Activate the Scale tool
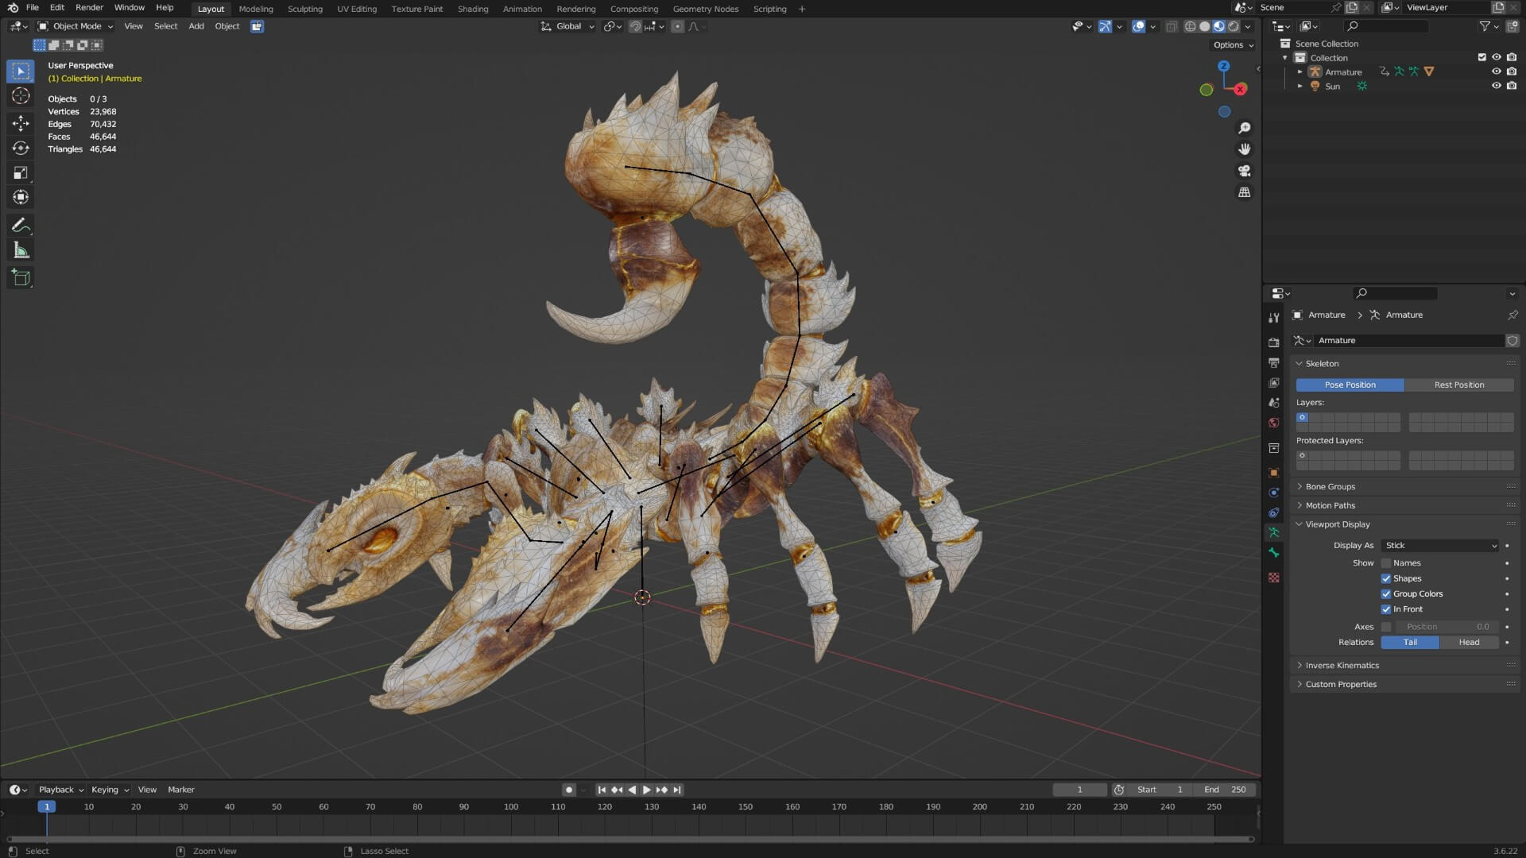This screenshot has width=1526, height=858. click(21, 172)
